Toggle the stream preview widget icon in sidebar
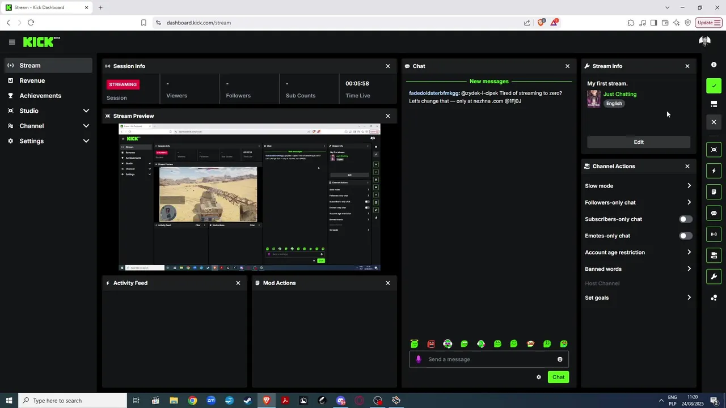The width and height of the screenshot is (726, 408). point(714,150)
